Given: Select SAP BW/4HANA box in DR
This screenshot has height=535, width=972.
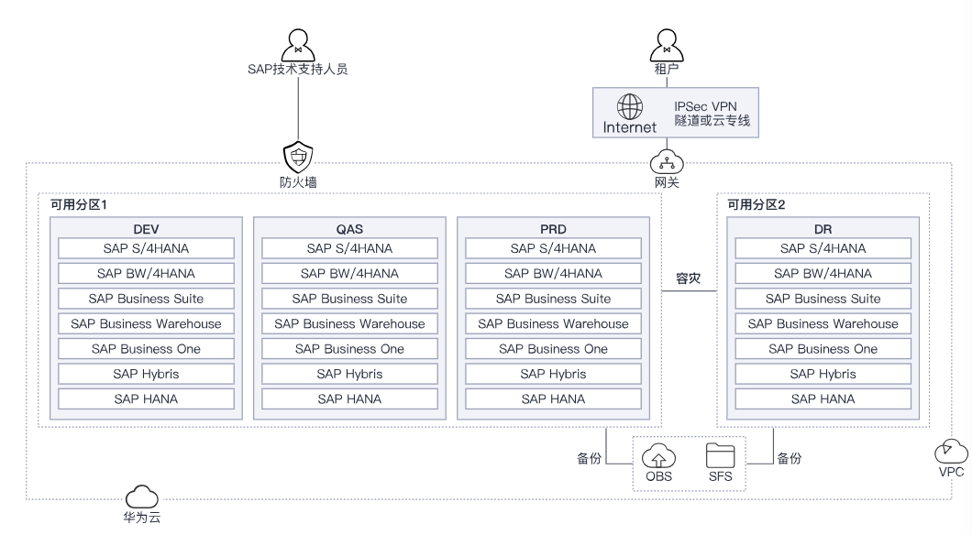Looking at the screenshot, I should point(823,273).
